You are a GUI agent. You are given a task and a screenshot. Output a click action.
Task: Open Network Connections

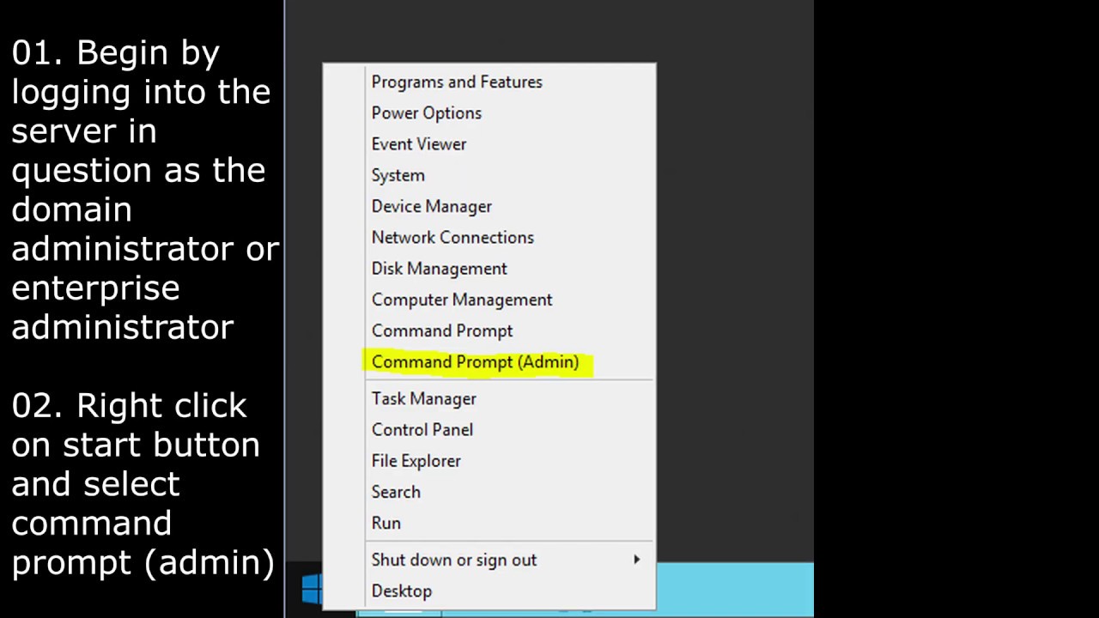(x=452, y=237)
